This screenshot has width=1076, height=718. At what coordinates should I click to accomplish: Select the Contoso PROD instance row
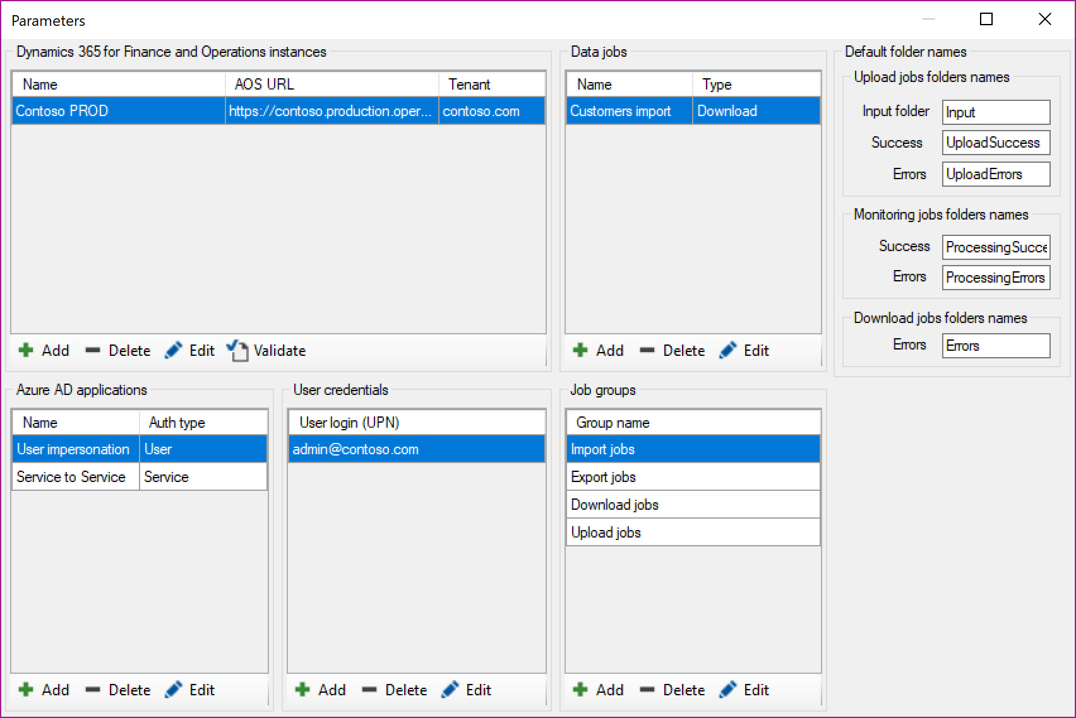278,111
